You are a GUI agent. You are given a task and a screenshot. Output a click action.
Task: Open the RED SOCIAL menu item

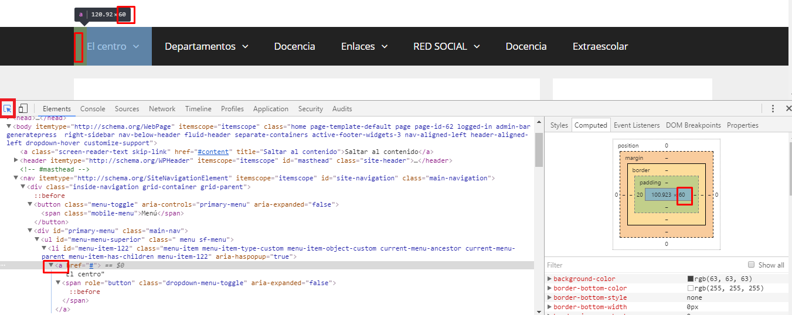440,46
